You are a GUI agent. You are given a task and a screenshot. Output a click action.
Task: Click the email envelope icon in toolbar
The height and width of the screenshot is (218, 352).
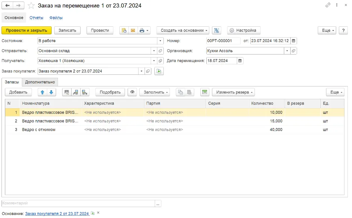pyautogui.click(x=133, y=30)
